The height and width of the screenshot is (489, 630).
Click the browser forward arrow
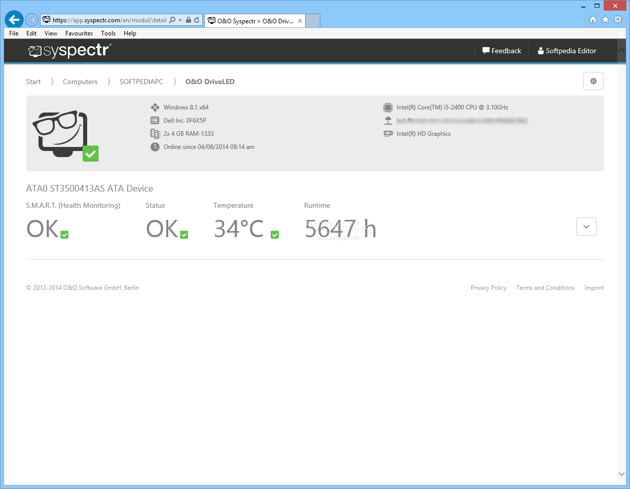32,20
